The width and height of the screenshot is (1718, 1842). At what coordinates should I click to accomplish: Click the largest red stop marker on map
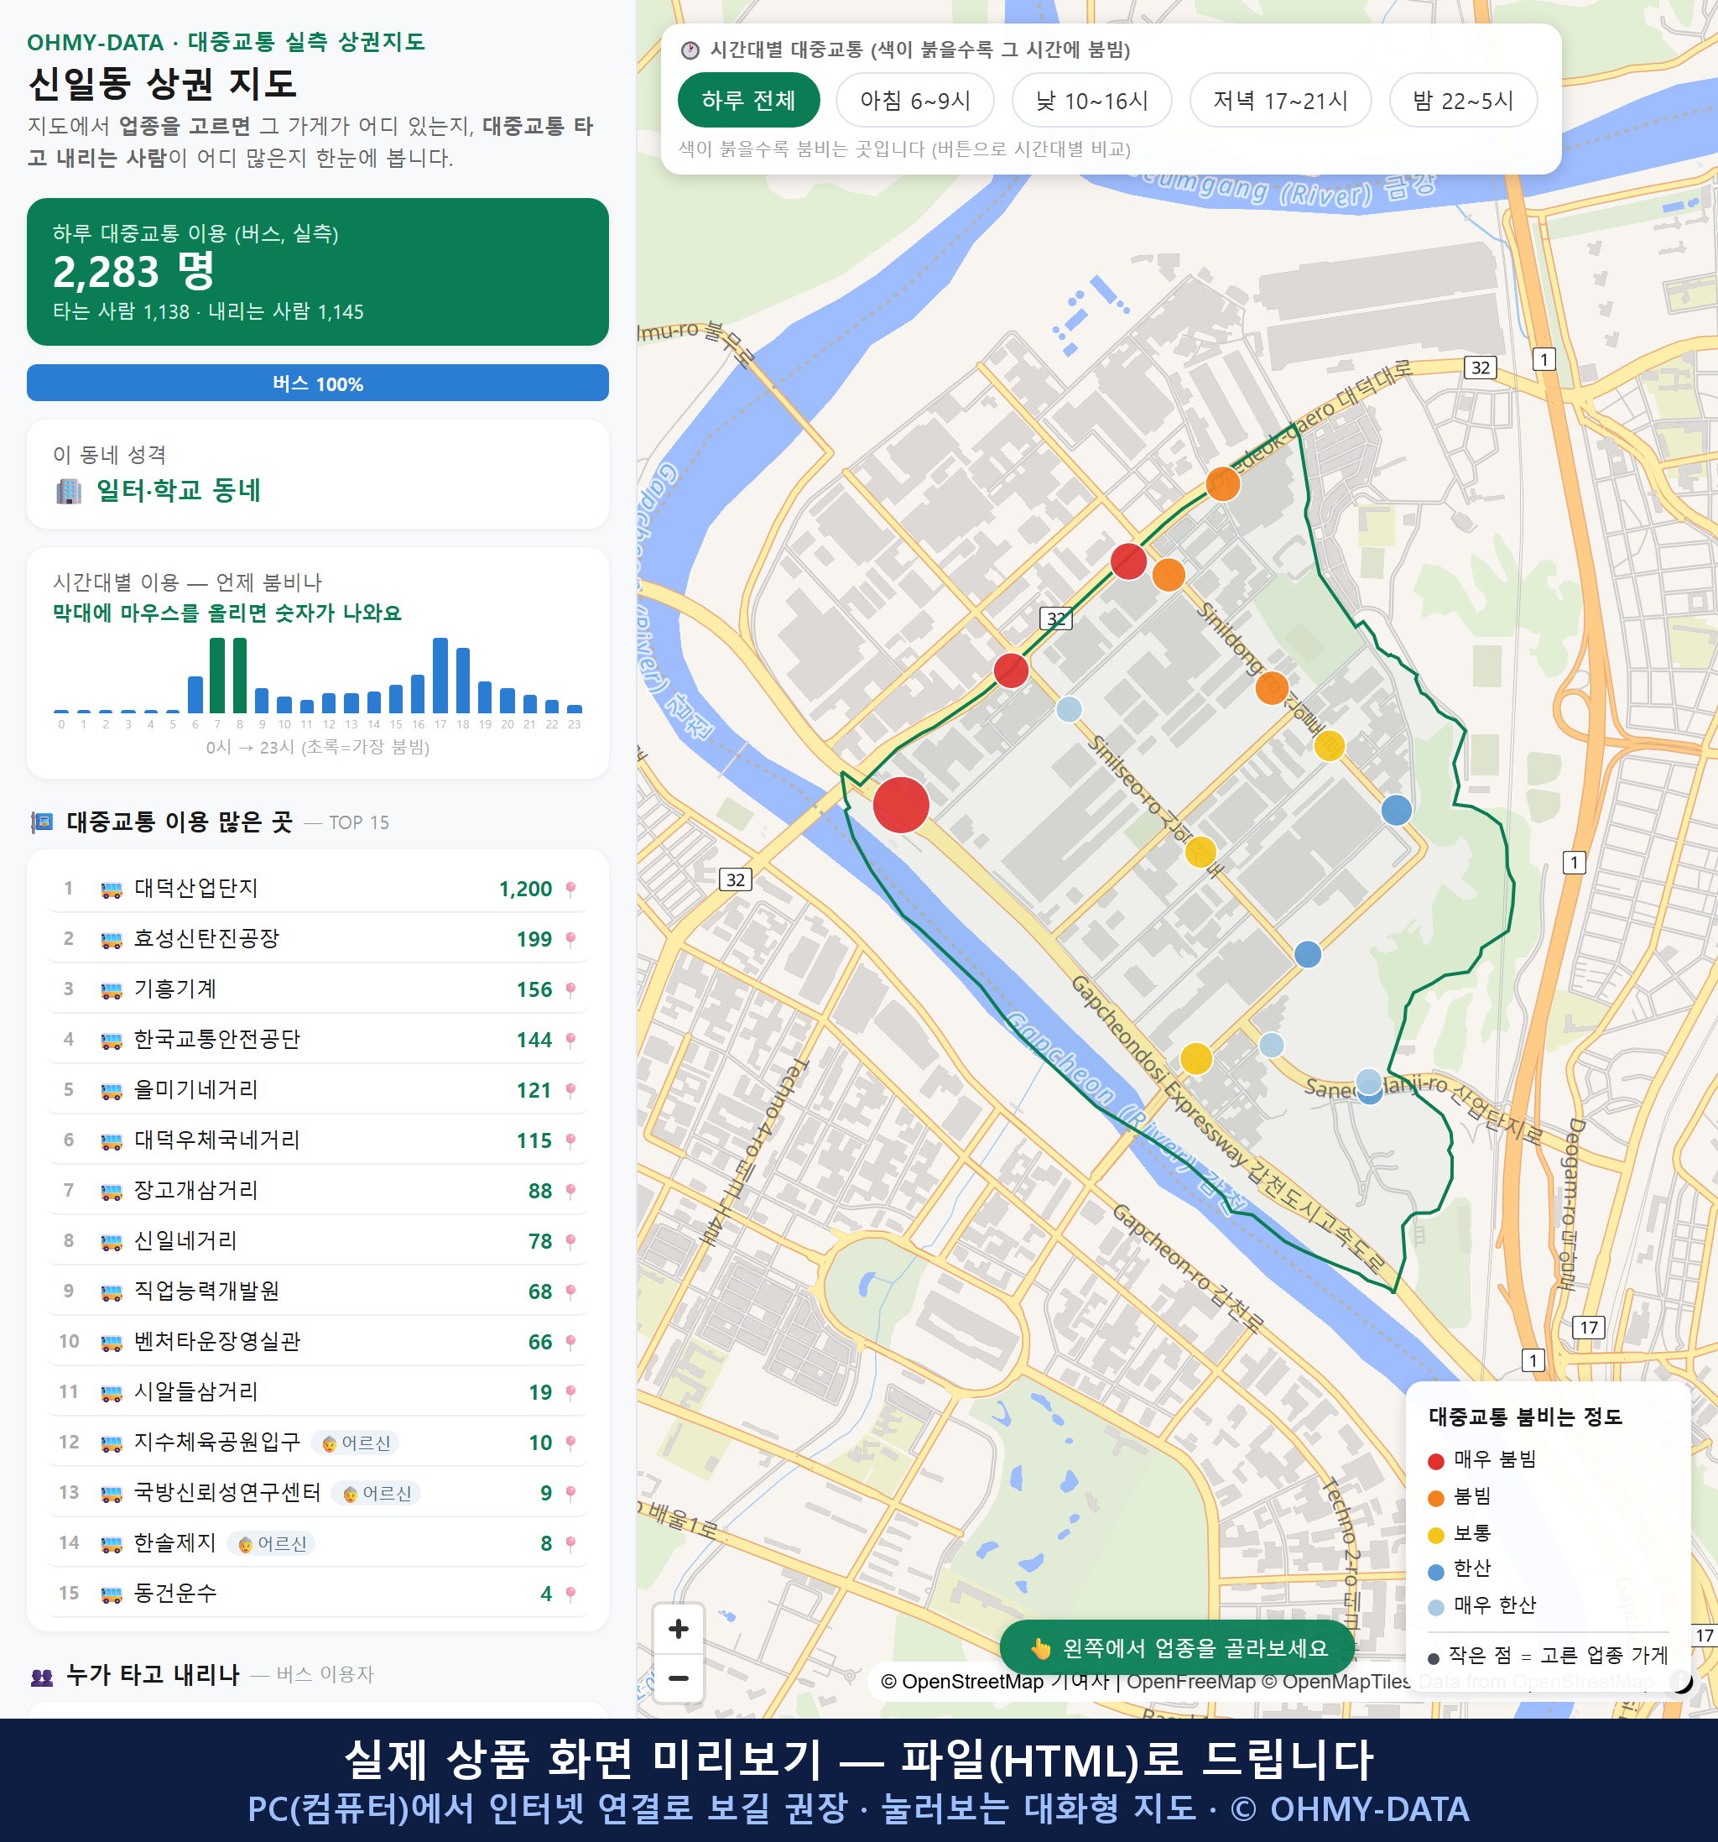(x=900, y=805)
